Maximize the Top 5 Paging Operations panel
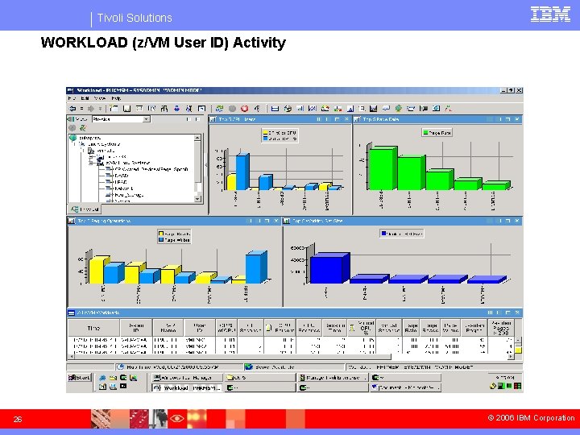580x435 pixels. point(267,221)
